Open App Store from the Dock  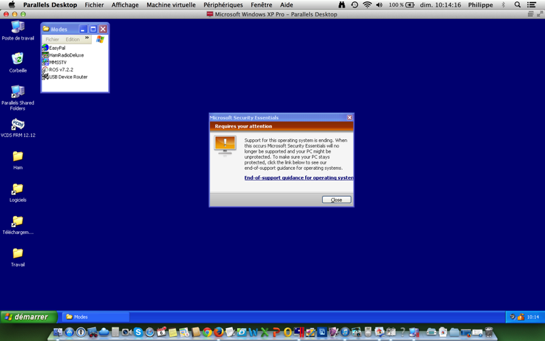(69, 332)
